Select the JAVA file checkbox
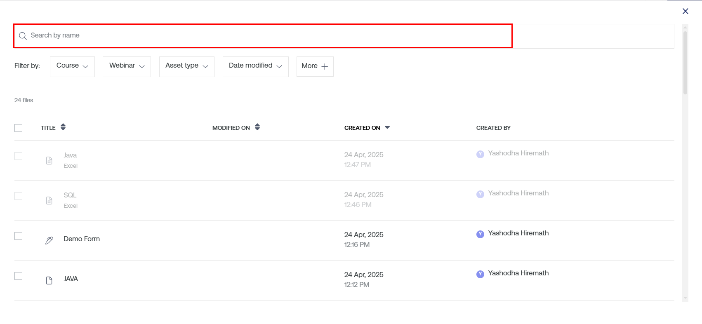 (19, 276)
